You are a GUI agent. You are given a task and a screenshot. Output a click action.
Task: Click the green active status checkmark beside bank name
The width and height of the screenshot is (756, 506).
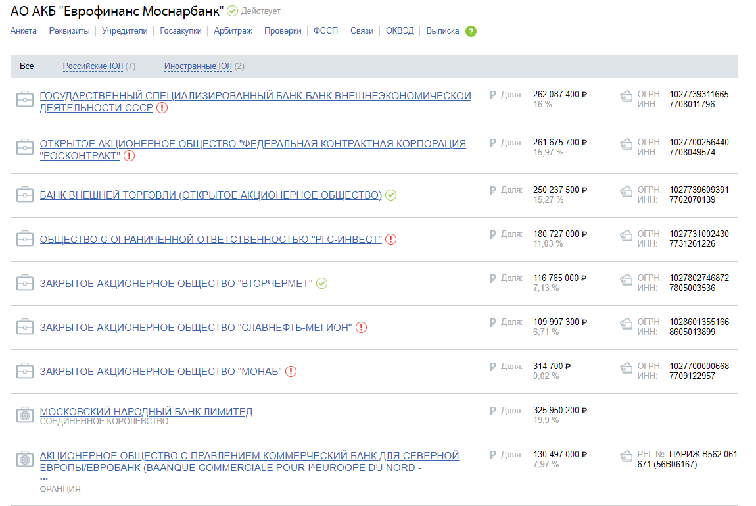click(x=233, y=11)
